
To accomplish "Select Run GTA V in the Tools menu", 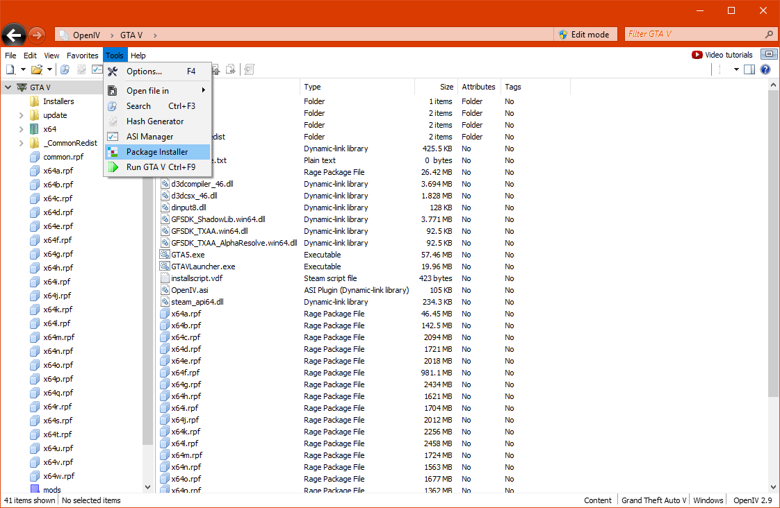I will tap(157, 167).
